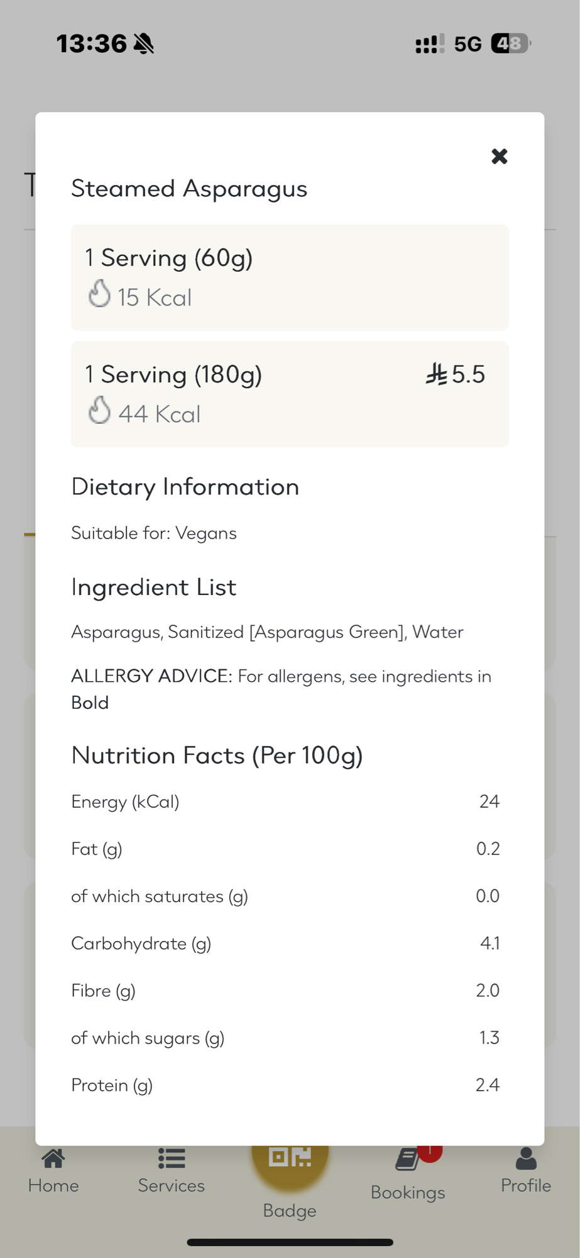Tap the red Bookings notification badge
580x1258 pixels.
tap(430, 1151)
